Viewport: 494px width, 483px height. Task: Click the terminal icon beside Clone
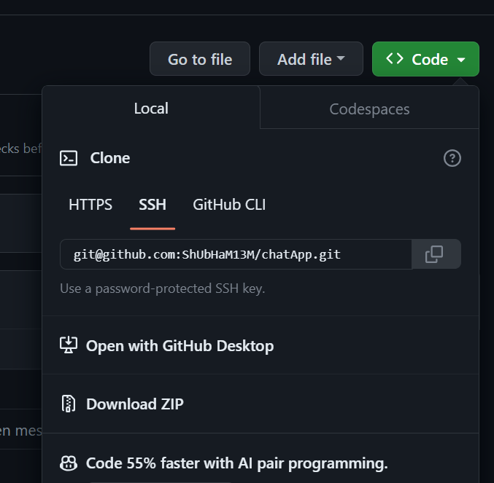pyautogui.click(x=69, y=158)
